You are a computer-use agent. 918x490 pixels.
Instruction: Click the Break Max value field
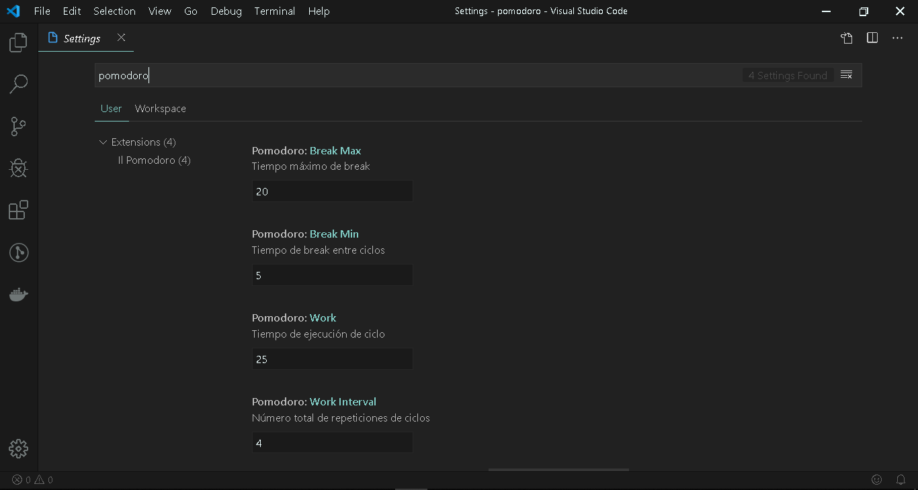(332, 191)
